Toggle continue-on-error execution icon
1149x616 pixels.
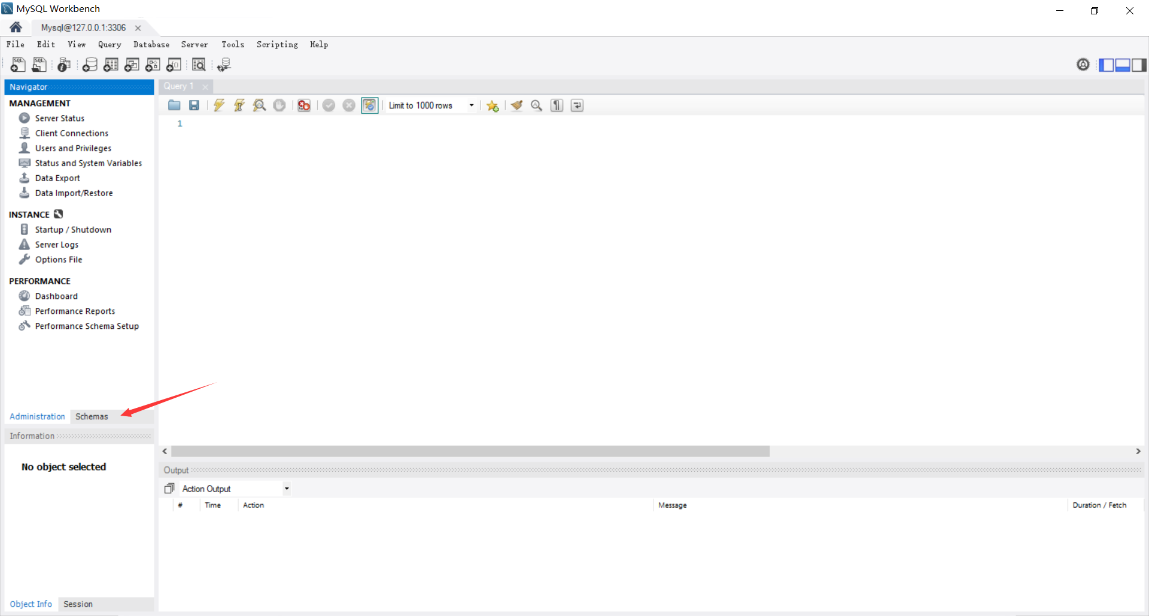(304, 105)
